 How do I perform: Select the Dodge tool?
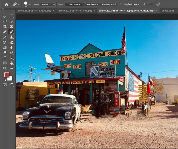tap(5, 53)
